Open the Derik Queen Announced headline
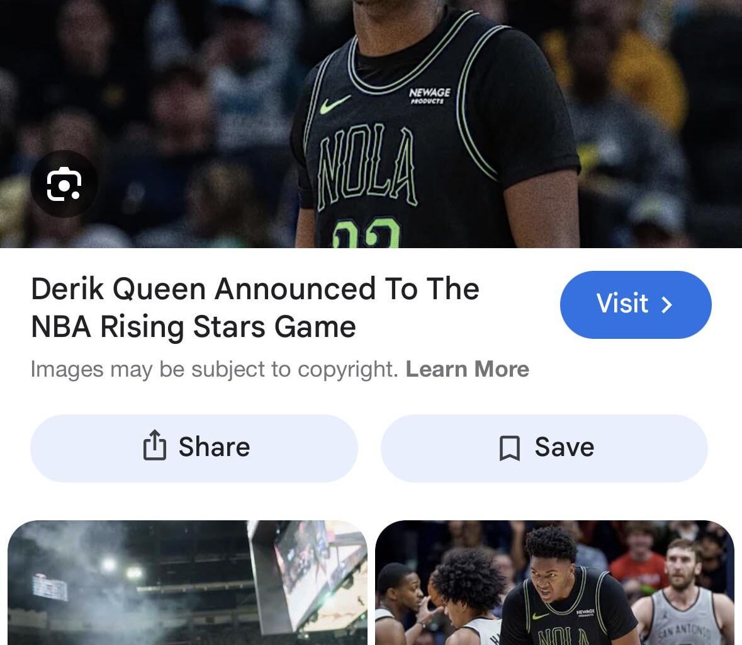Image resolution: width=742 pixels, height=645 pixels. pyautogui.click(x=256, y=308)
